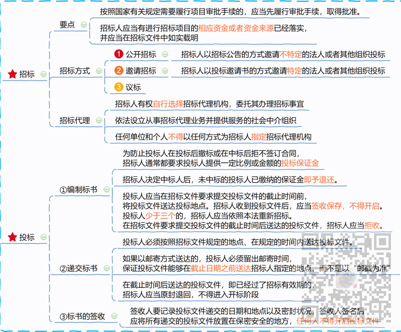Click the red star icon beside 招标

(x=12, y=74)
